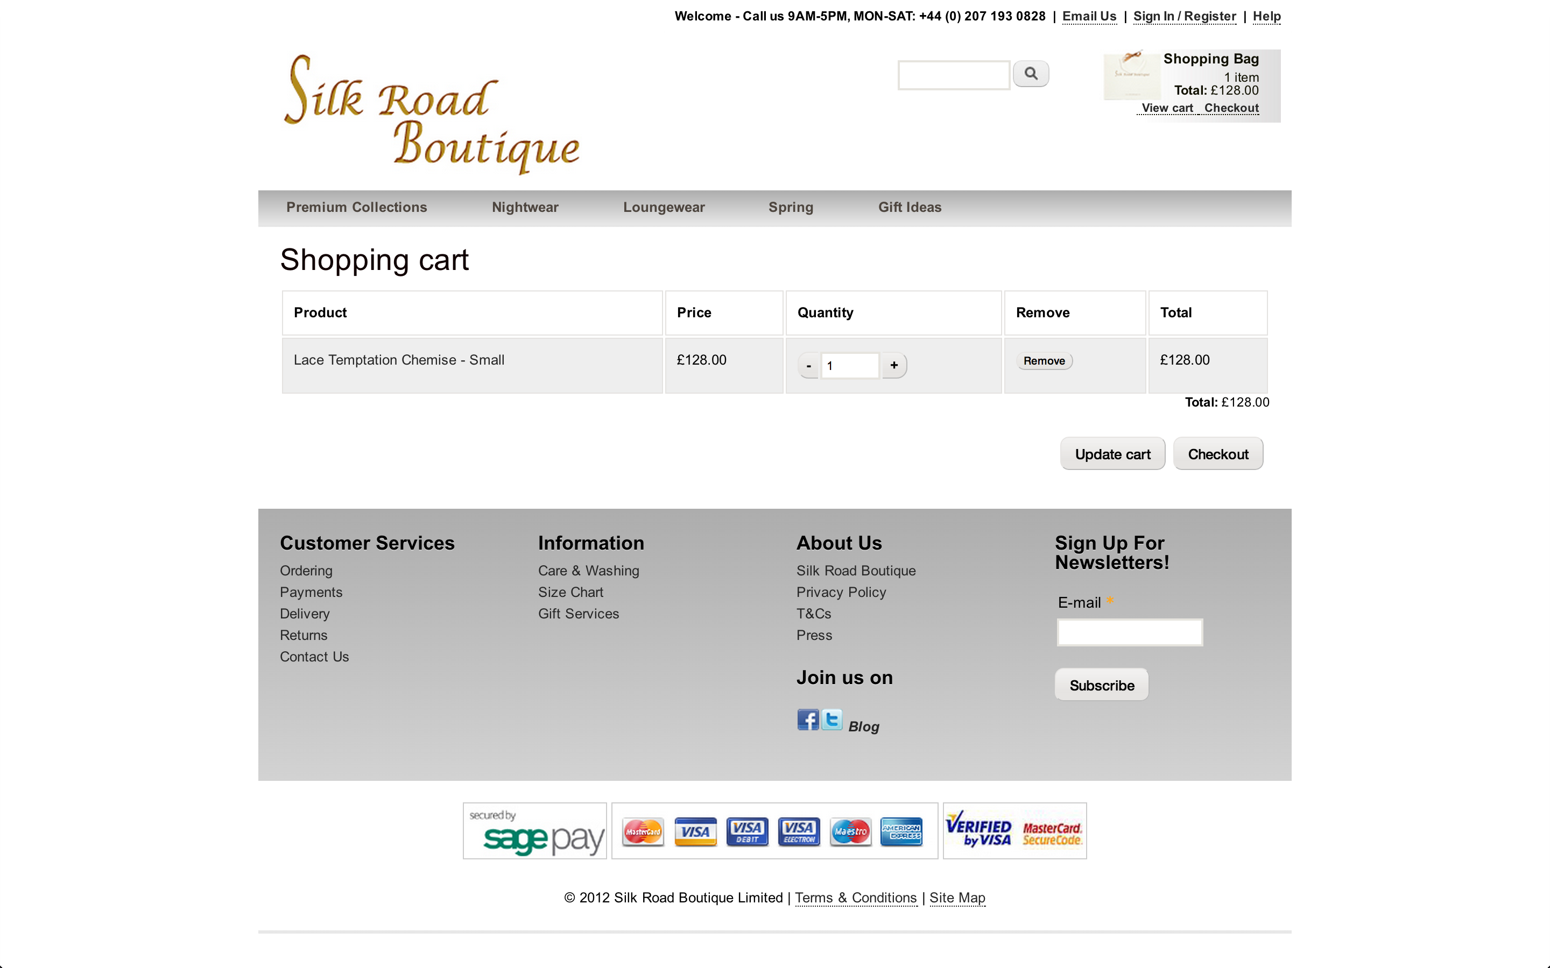Focus the header search box
Viewport: 1550px width, 968px height.
click(953, 75)
